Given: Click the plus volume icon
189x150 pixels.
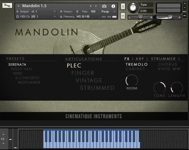Looking at the screenshot, I should pos(179,18).
